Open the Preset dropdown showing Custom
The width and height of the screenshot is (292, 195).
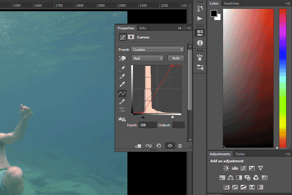click(157, 49)
